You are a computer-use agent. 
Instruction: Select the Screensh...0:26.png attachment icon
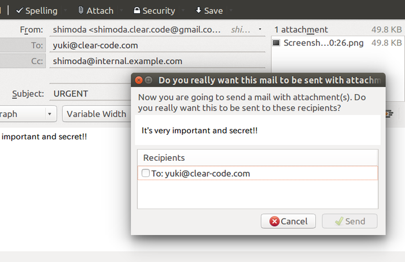point(277,43)
